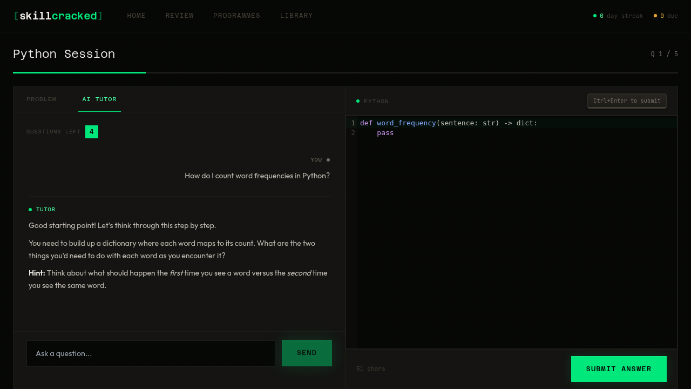
Task: Click the session progress bar
Action: click(x=345, y=72)
